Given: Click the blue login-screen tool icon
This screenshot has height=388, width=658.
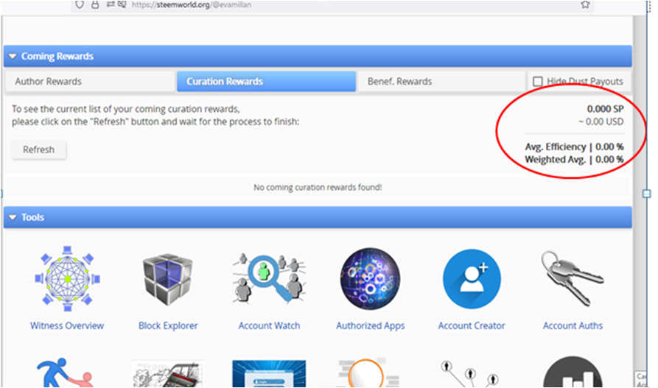Looking at the screenshot, I should pyautogui.click(x=269, y=374).
